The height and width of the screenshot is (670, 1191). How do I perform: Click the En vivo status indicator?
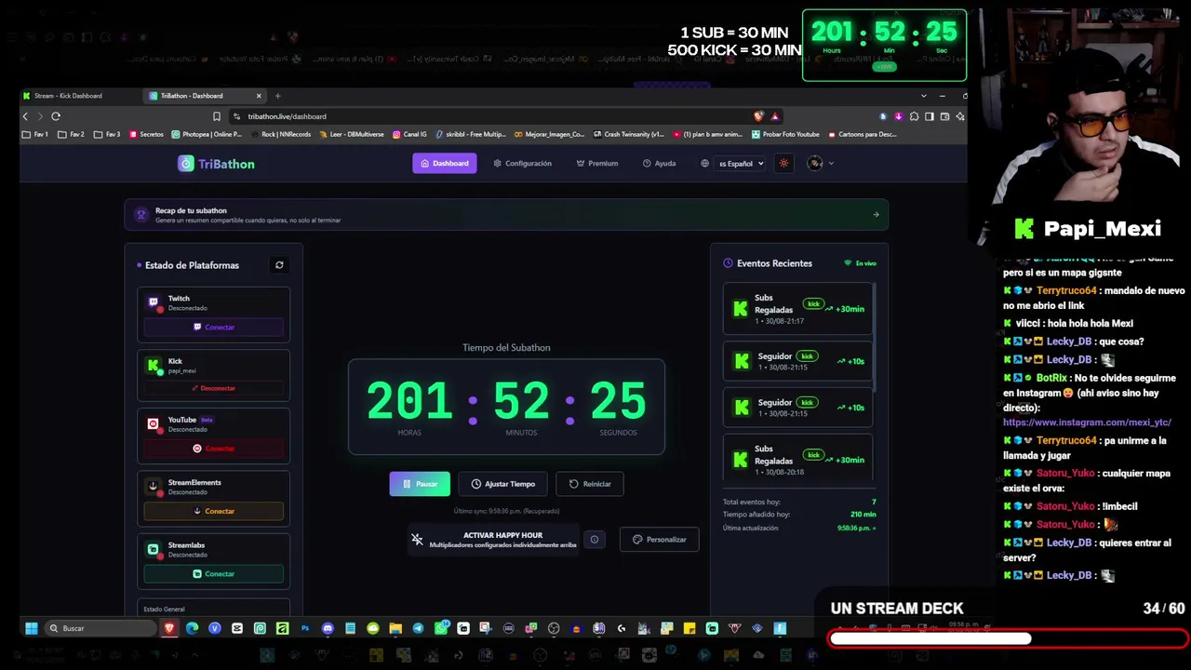[x=860, y=263]
